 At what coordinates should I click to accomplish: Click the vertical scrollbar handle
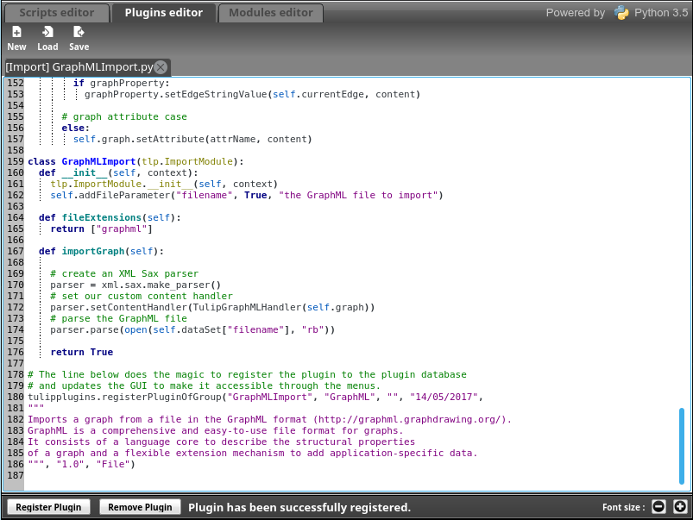click(x=681, y=446)
